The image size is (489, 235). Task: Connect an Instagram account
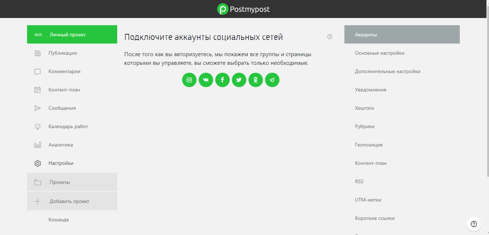point(189,80)
